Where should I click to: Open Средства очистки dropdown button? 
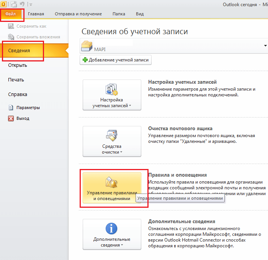112,141
